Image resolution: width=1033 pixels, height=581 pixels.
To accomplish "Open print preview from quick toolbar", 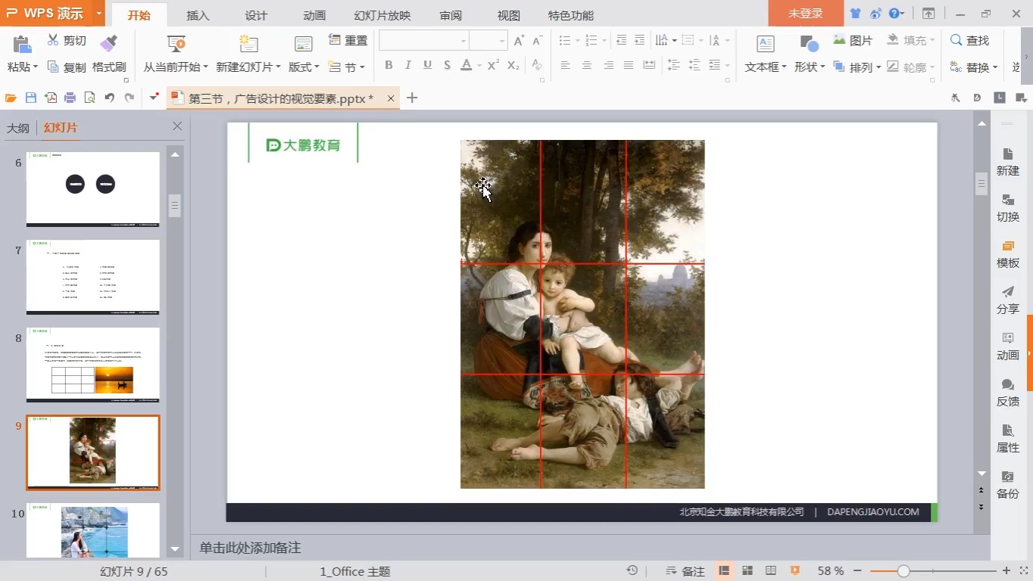I will [90, 98].
